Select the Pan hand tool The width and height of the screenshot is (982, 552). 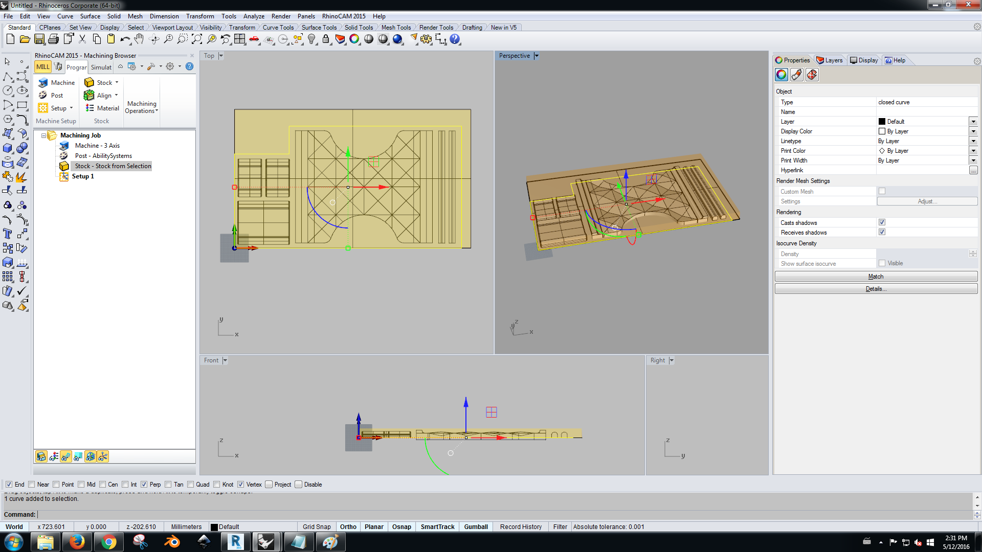139,39
